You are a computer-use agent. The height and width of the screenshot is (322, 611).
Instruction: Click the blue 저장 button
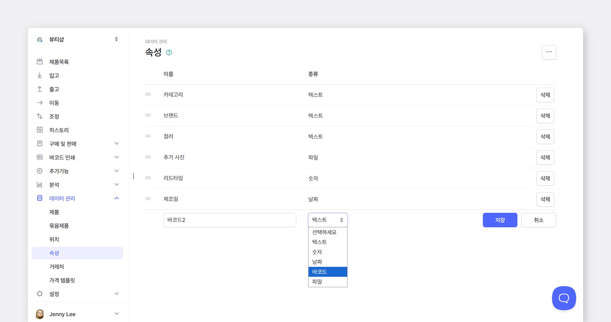click(x=500, y=220)
